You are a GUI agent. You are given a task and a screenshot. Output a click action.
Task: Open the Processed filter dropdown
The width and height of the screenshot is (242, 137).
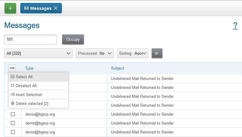95,53
